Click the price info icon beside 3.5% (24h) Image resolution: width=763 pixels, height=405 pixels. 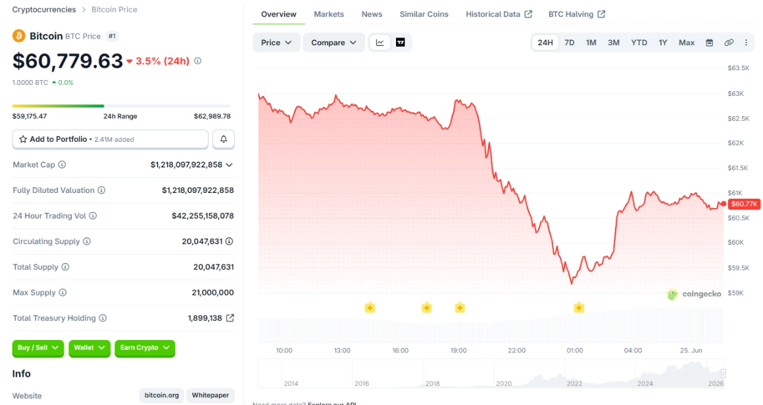coord(197,60)
